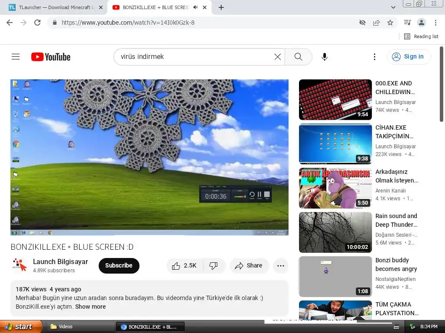This screenshot has height=333, width=445.
Task: Open Bonzi buddy becomes angry title
Action: (396, 264)
